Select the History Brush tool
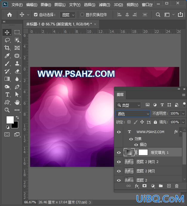 click(x=7, y=71)
